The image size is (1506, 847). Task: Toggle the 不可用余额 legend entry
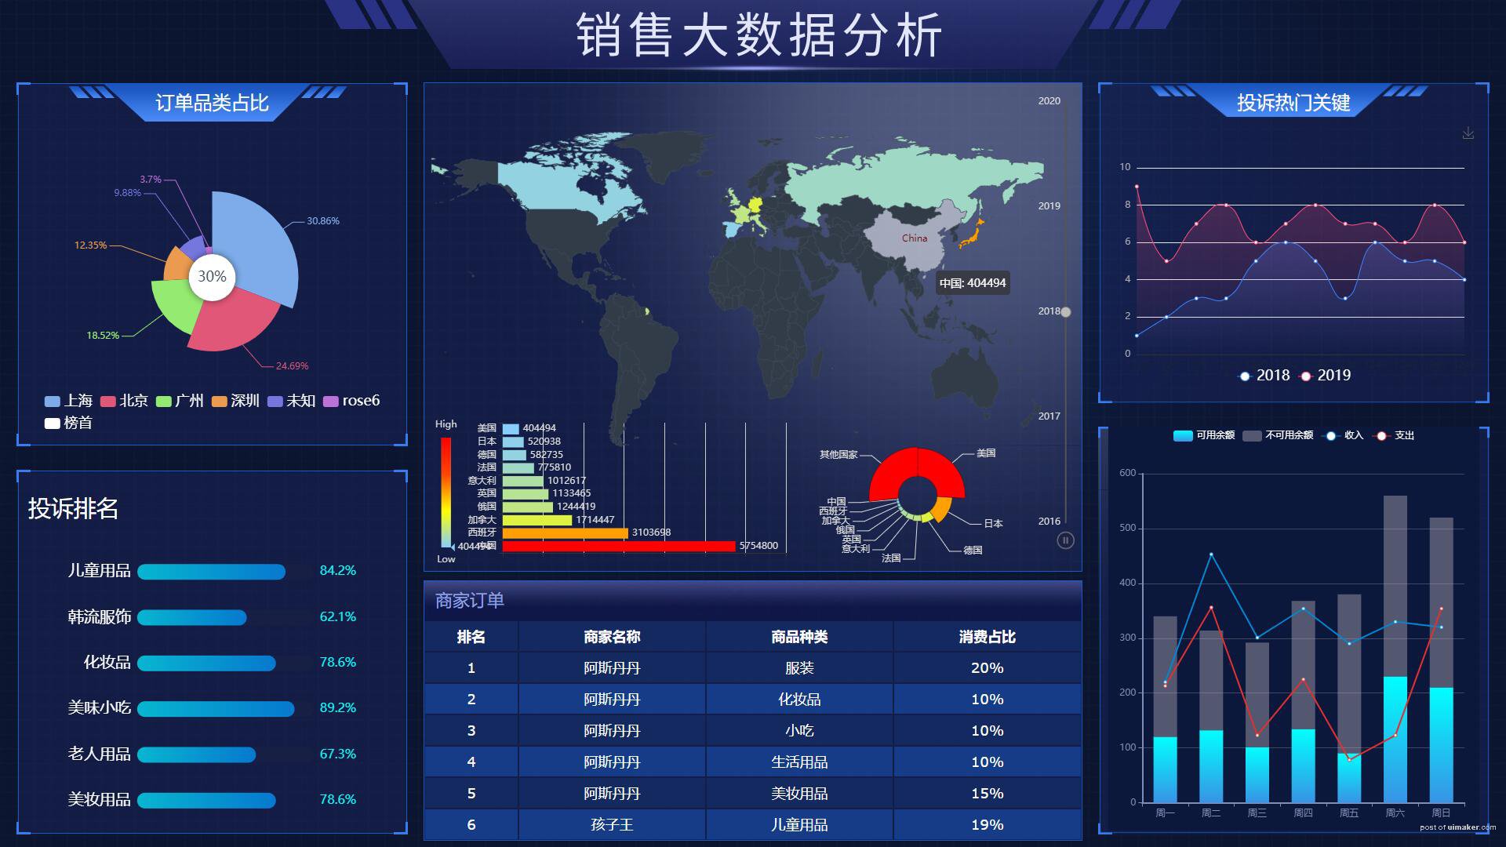pyautogui.click(x=1278, y=435)
